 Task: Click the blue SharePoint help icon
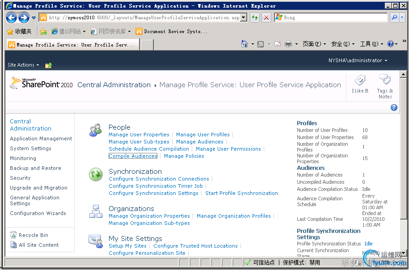[x=394, y=107]
